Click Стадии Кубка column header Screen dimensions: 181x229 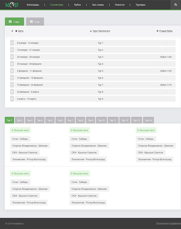click(166, 31)
